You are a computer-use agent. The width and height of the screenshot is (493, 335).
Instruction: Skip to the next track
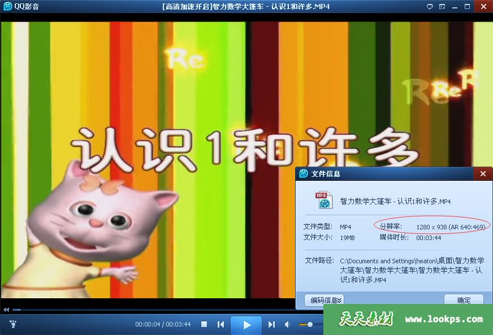pos(271,325)
